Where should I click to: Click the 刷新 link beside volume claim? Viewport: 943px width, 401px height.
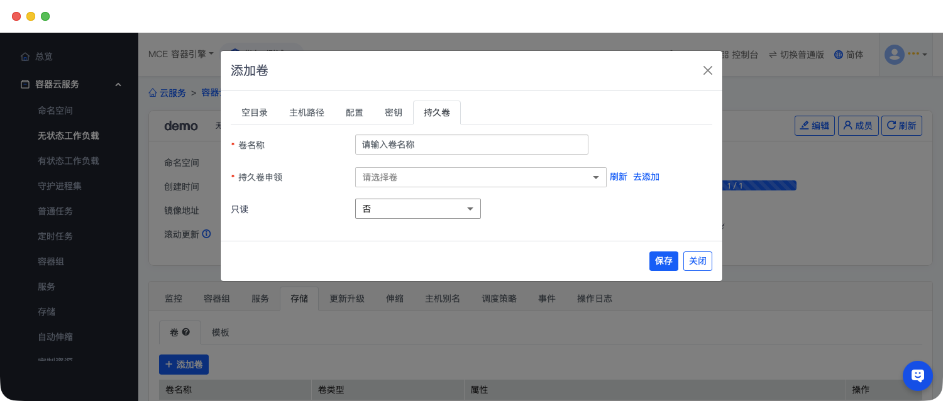coord(618,177)
